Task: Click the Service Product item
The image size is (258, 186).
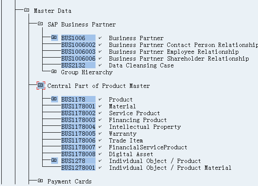Action: [134, 113]
